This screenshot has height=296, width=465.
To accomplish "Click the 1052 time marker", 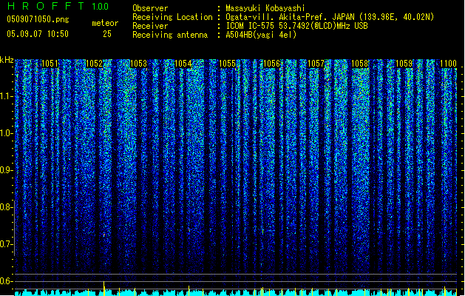I will pos(94,64).
